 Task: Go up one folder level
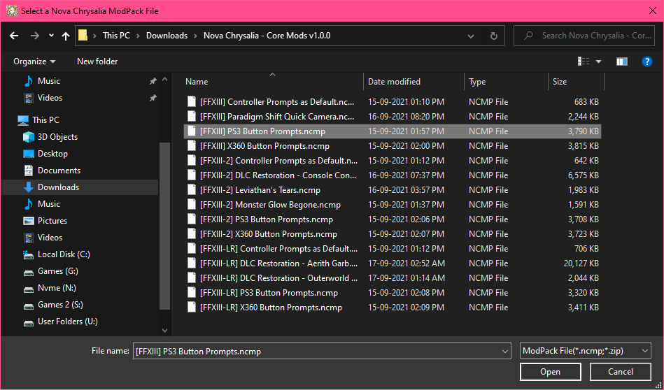(x=66, y=36)
